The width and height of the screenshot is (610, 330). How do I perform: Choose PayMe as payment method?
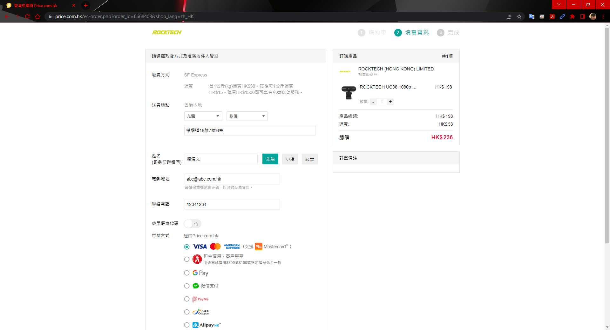click(187, 299)
